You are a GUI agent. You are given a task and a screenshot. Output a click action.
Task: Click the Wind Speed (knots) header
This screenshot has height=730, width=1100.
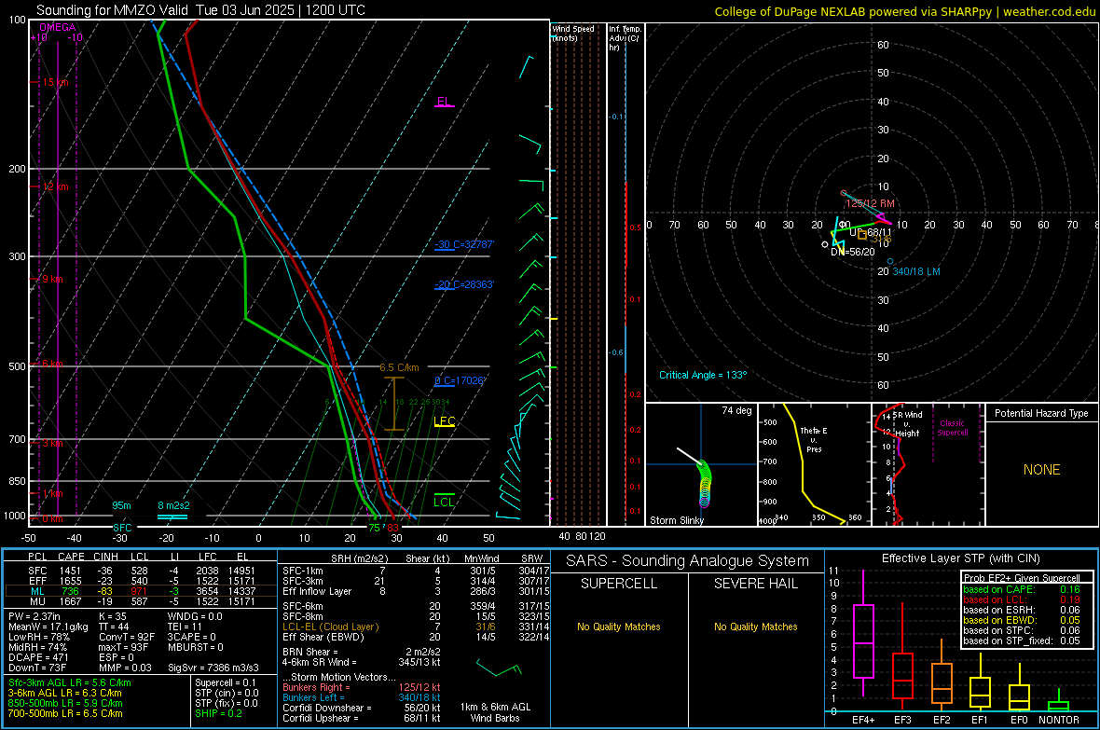tap(573, 33)
